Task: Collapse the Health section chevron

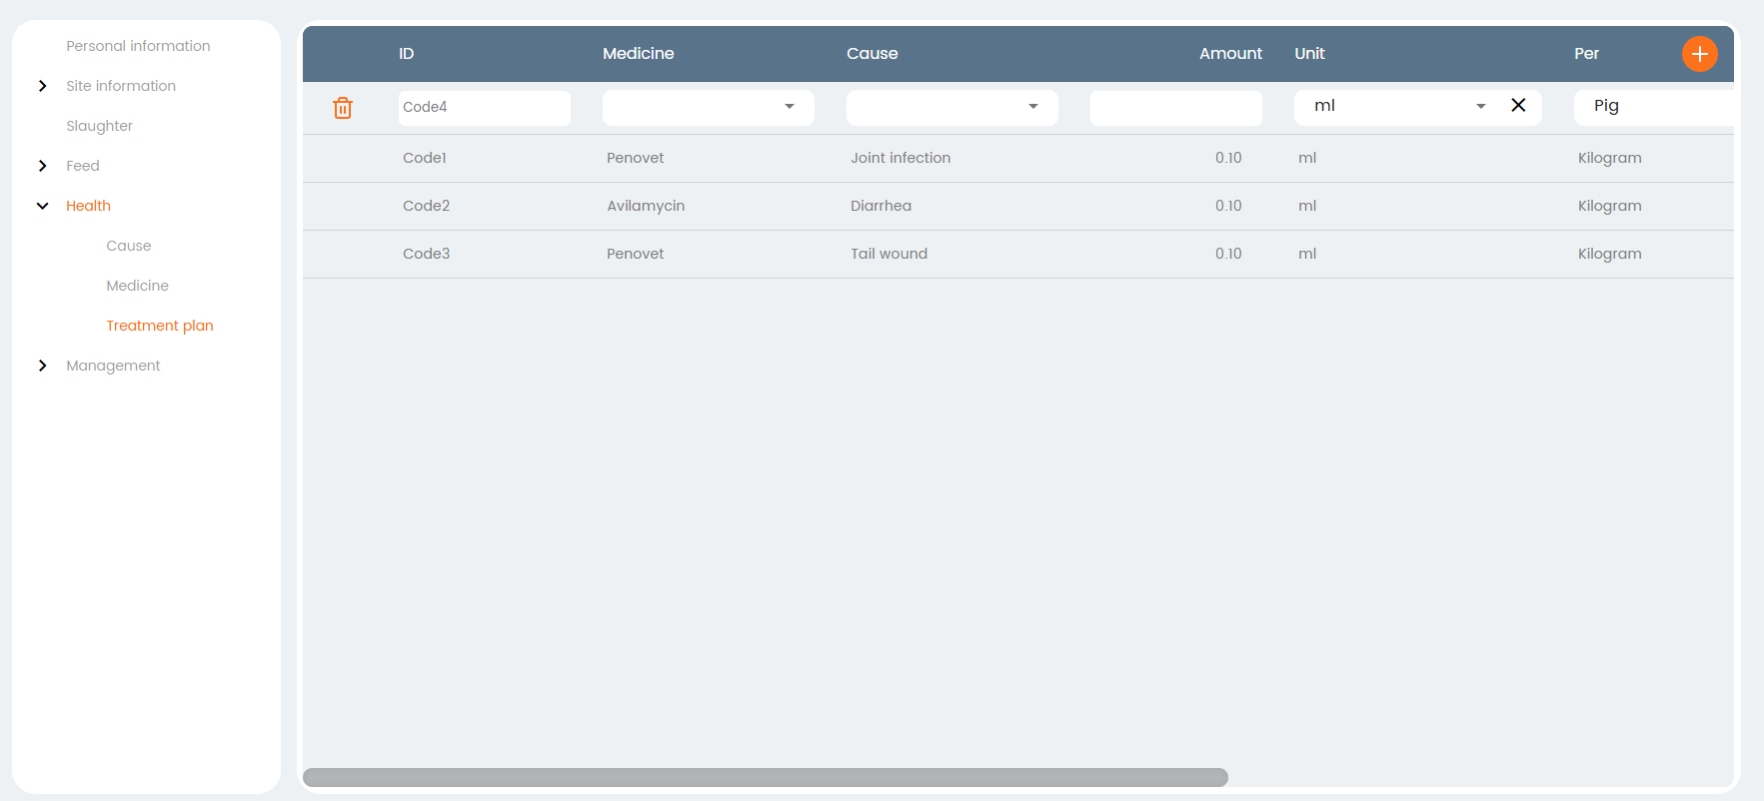Action: coord(42,206)
